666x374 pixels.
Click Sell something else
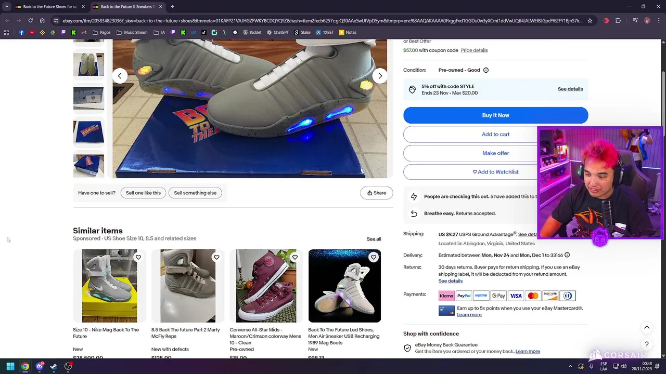(x=195, y=193)
